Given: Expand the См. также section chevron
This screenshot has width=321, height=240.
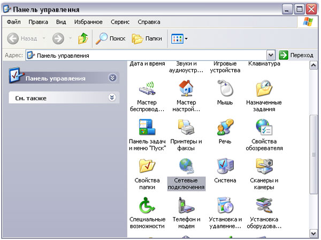Looking at the screenshot, I should pos(112,98).
